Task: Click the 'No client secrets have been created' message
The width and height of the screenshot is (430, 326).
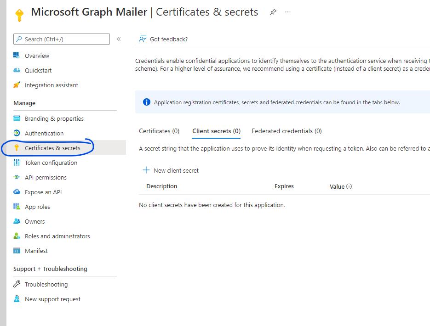Action: click(212, 205)
